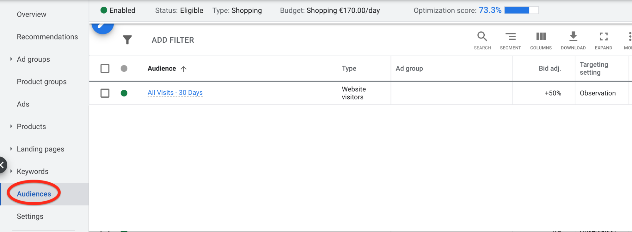Tick the select-all checkbox in header
632x232 pixels.
point(105,68)
